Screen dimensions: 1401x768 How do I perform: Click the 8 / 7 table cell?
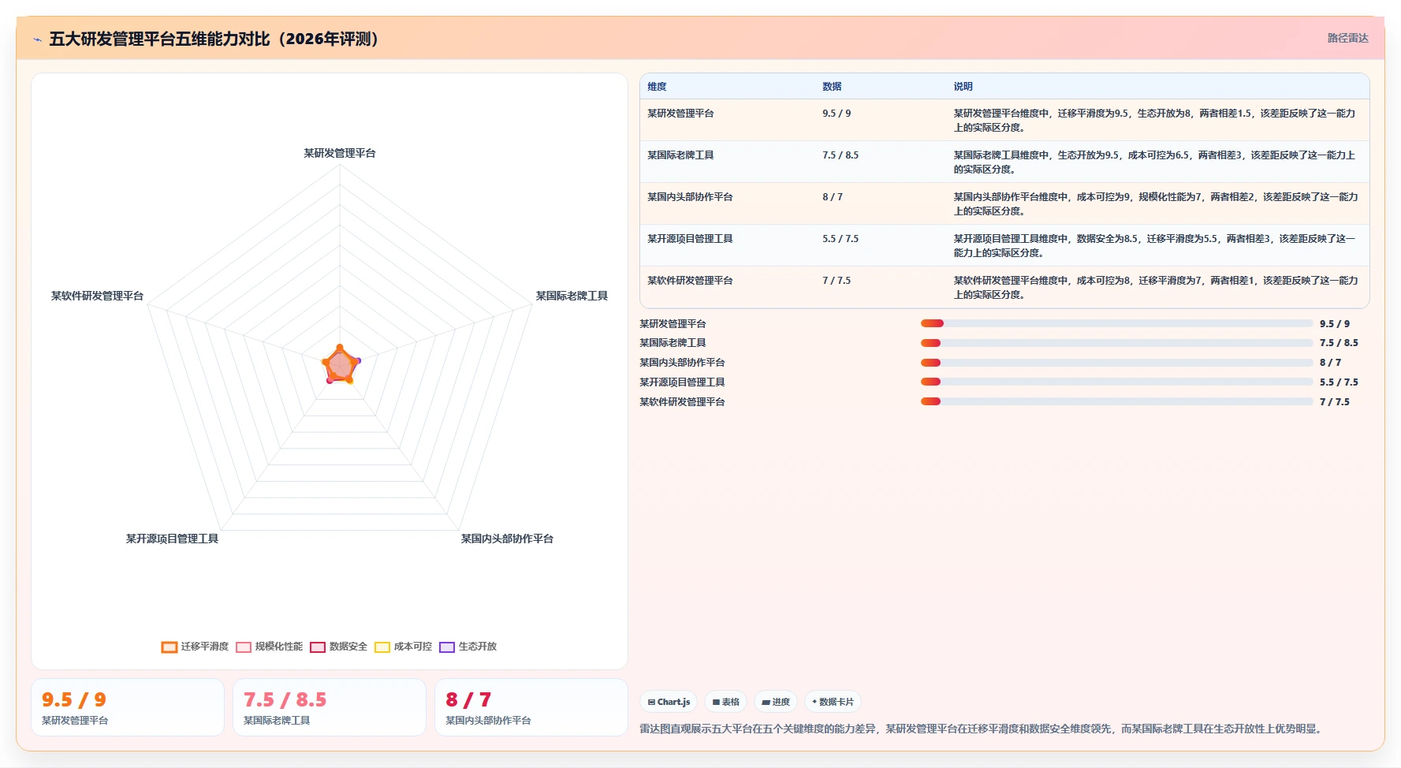833,197
